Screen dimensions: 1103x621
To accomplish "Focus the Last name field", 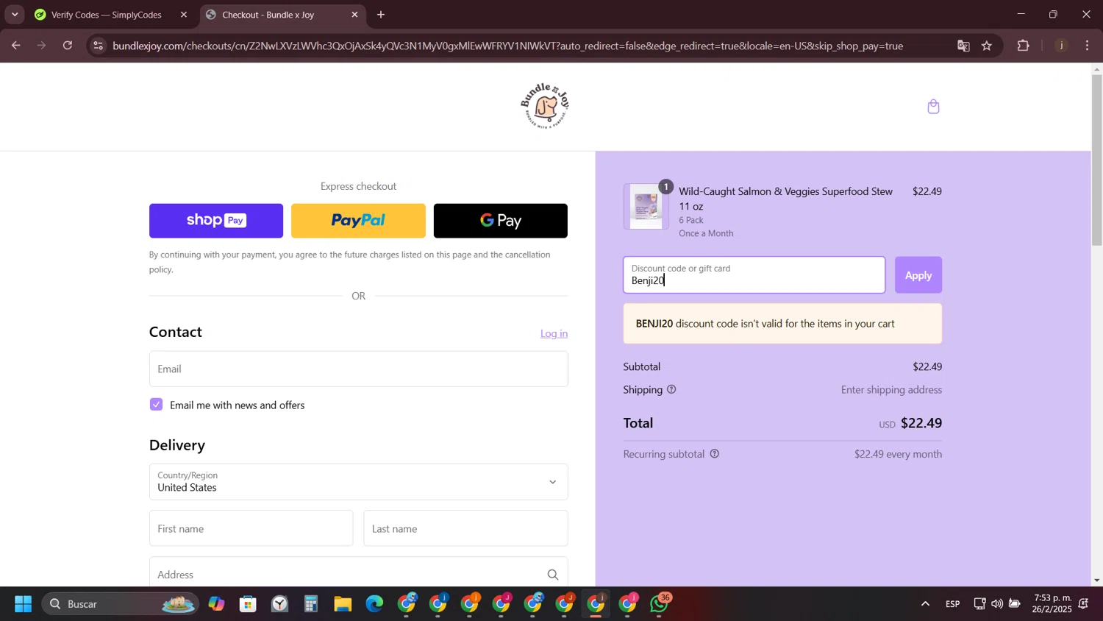I will [465, 528].
